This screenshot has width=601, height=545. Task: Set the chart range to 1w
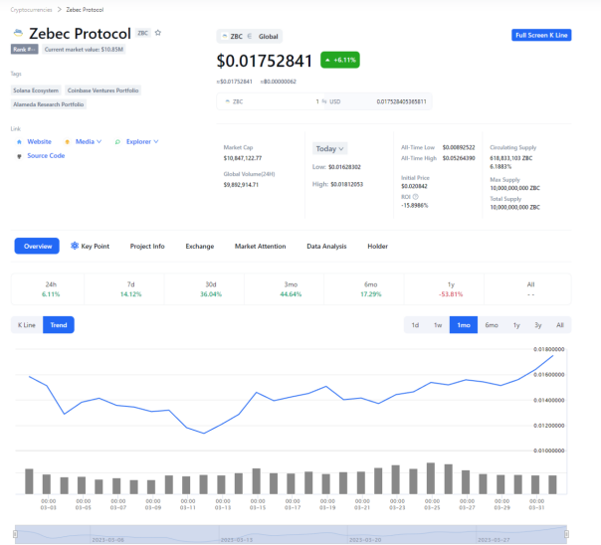tap(438, 325)
